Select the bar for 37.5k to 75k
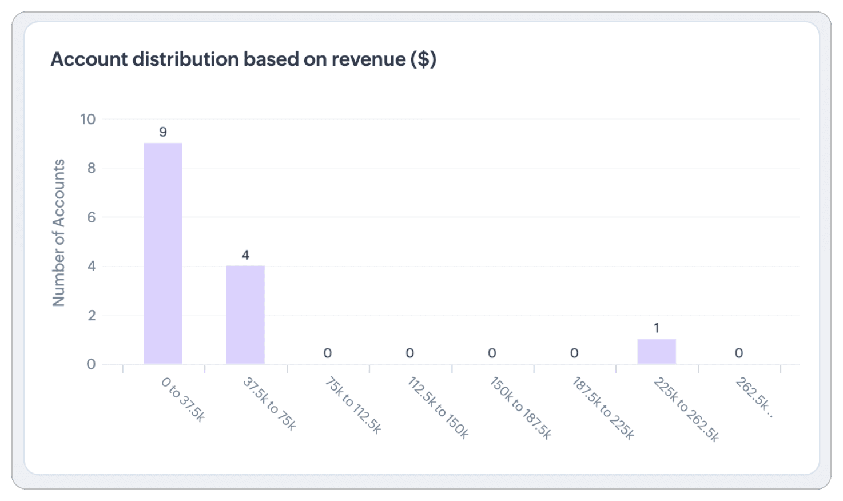The height and width of the screenshot is (501, 843). pyautogui.click(x=245, y=315)
